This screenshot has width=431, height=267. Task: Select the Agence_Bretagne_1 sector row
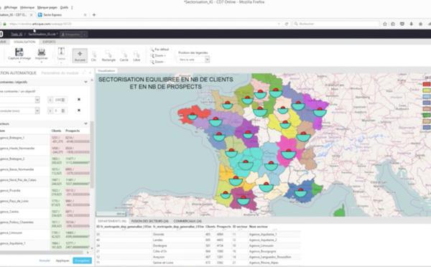45,139
